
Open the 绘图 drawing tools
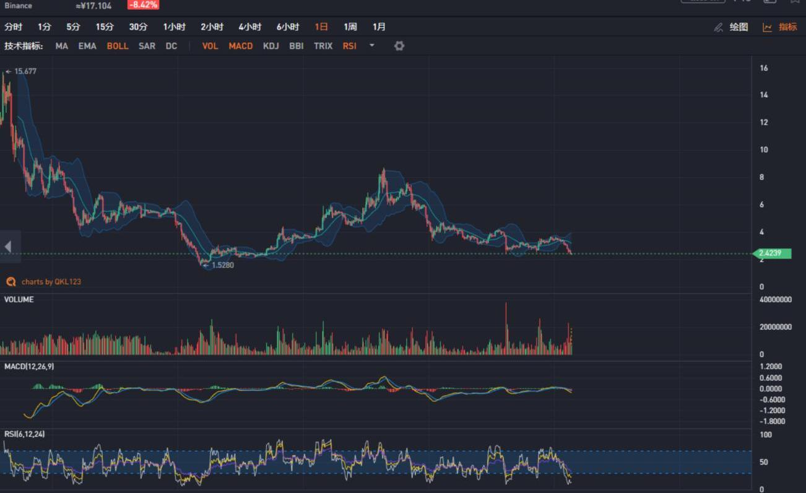(739, 27)
